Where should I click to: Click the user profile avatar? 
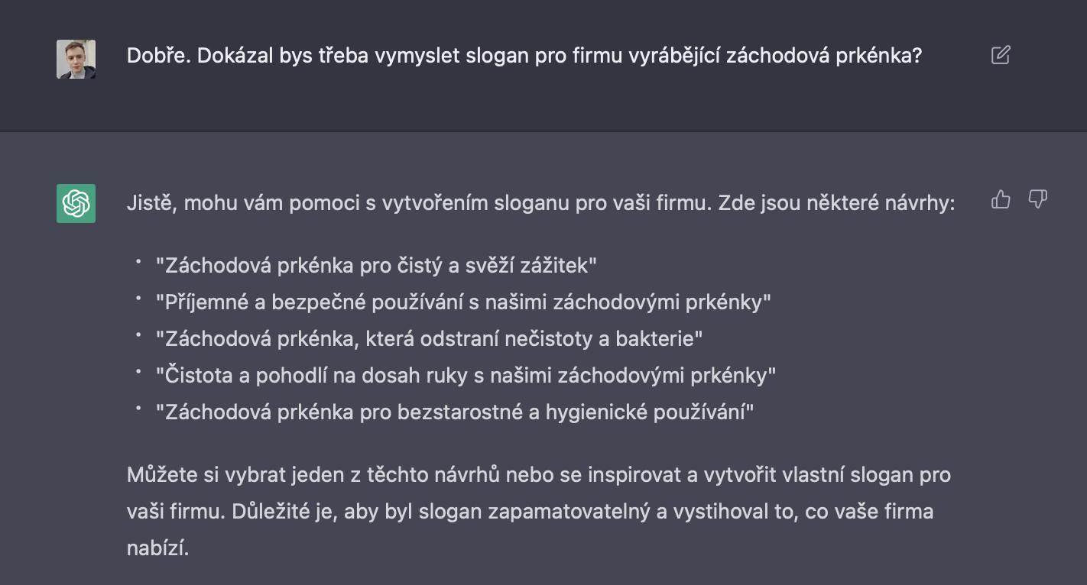[76, 59]
